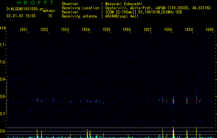The image size is (217, 138).
Task: Click the 1552 time marker
Action: 44,30
